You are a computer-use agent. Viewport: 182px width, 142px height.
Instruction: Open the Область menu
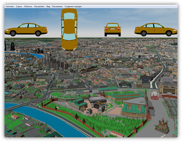28,6
